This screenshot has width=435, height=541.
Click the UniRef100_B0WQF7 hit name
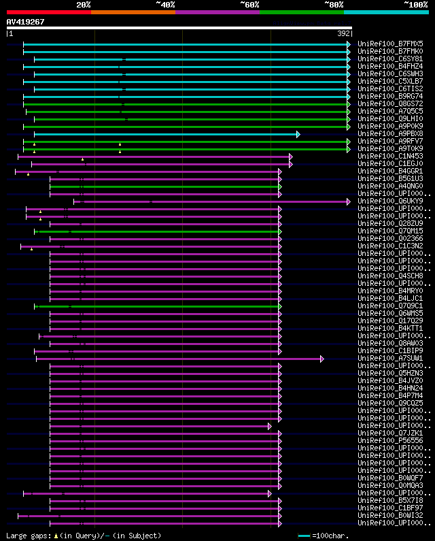point(390,478)
